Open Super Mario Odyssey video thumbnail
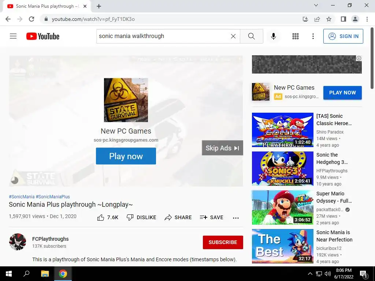The height and width of the screenshot is (281, 375). tap(282, 207)
